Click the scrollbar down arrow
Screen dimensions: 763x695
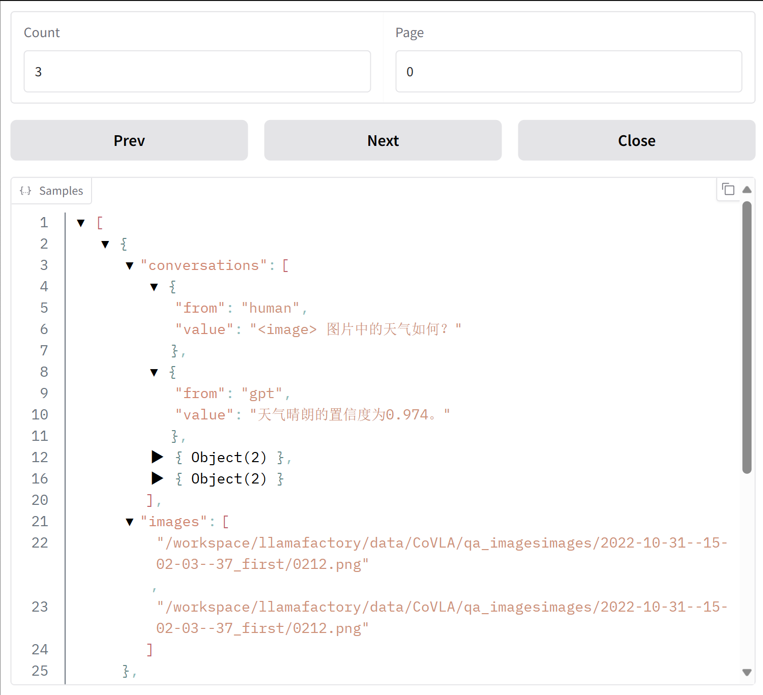(x=747, y=672)
